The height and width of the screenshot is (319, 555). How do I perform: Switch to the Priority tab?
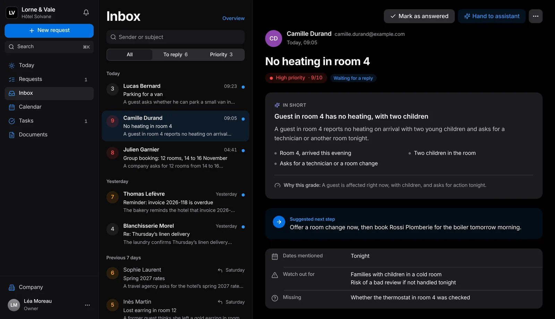(x=221, y=54)
